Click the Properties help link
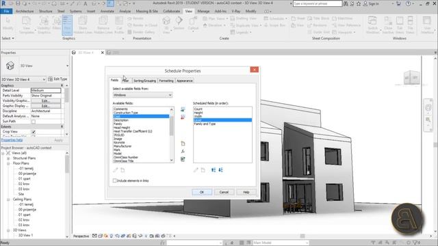 12,140
